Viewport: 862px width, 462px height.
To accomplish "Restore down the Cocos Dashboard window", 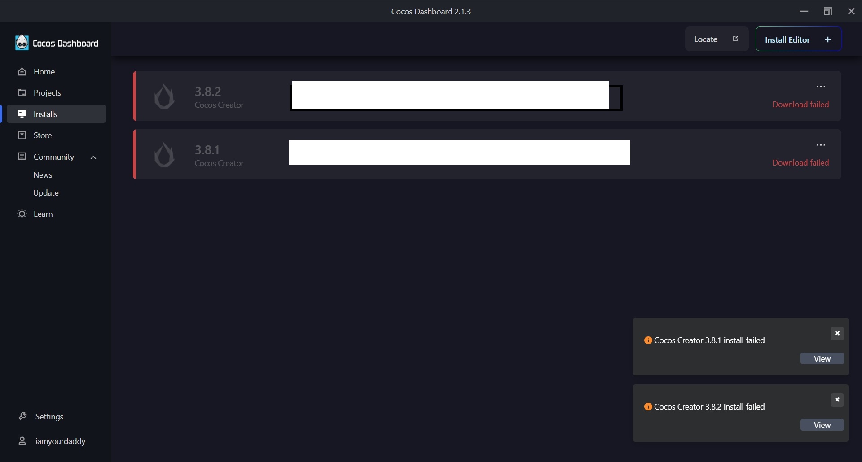I will (x=827, y=11).
